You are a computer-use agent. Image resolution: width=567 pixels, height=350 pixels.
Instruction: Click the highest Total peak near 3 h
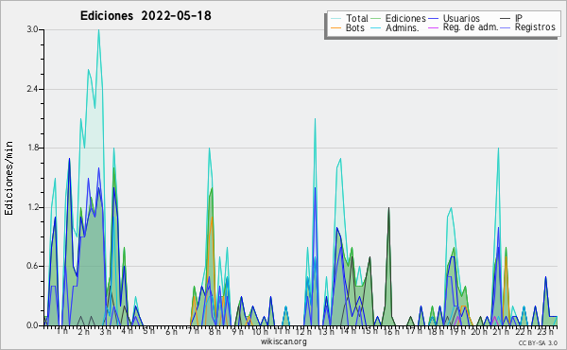tap(98, 30)
